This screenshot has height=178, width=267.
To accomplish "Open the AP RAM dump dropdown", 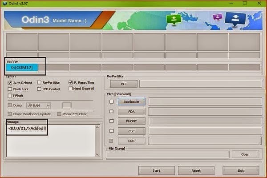I will coord(38,105).
